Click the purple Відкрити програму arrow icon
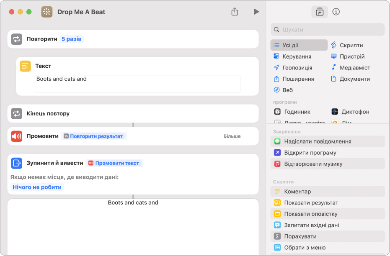Image resolution: width=390 pixels, height=256 pixels. (x=277, y=152)
